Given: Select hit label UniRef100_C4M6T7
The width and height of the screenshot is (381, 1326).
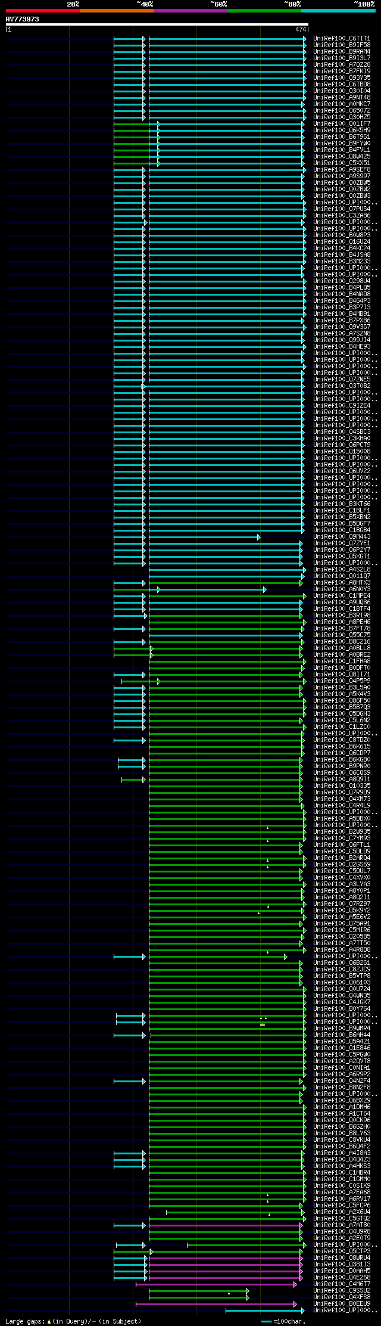Looking at the screenshot, I should (x=342, y=1284).
